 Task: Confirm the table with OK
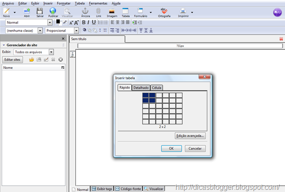pos(171,148)
